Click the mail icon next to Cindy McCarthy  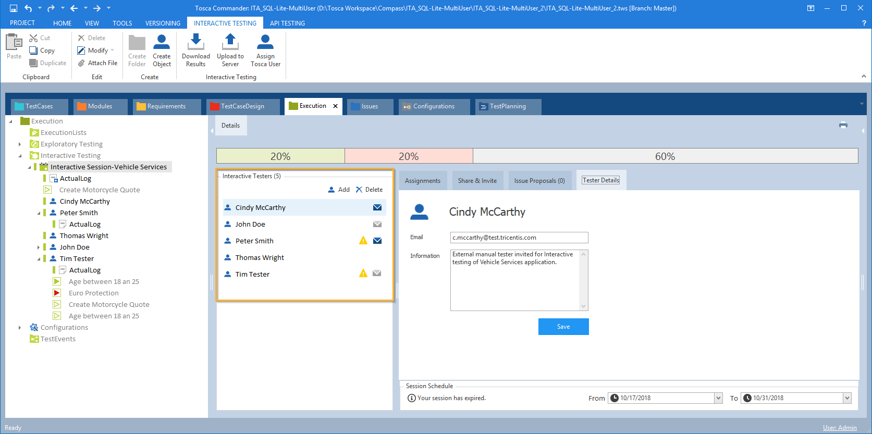[x=377, y=207]
